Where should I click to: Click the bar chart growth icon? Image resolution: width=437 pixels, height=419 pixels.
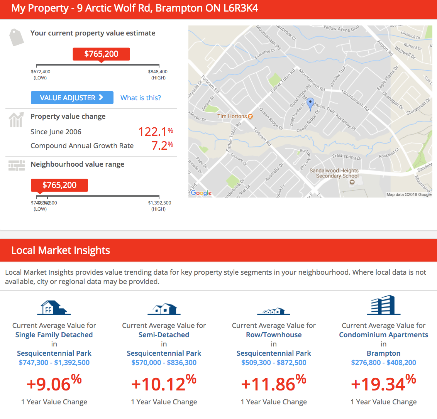click(16, 120)
